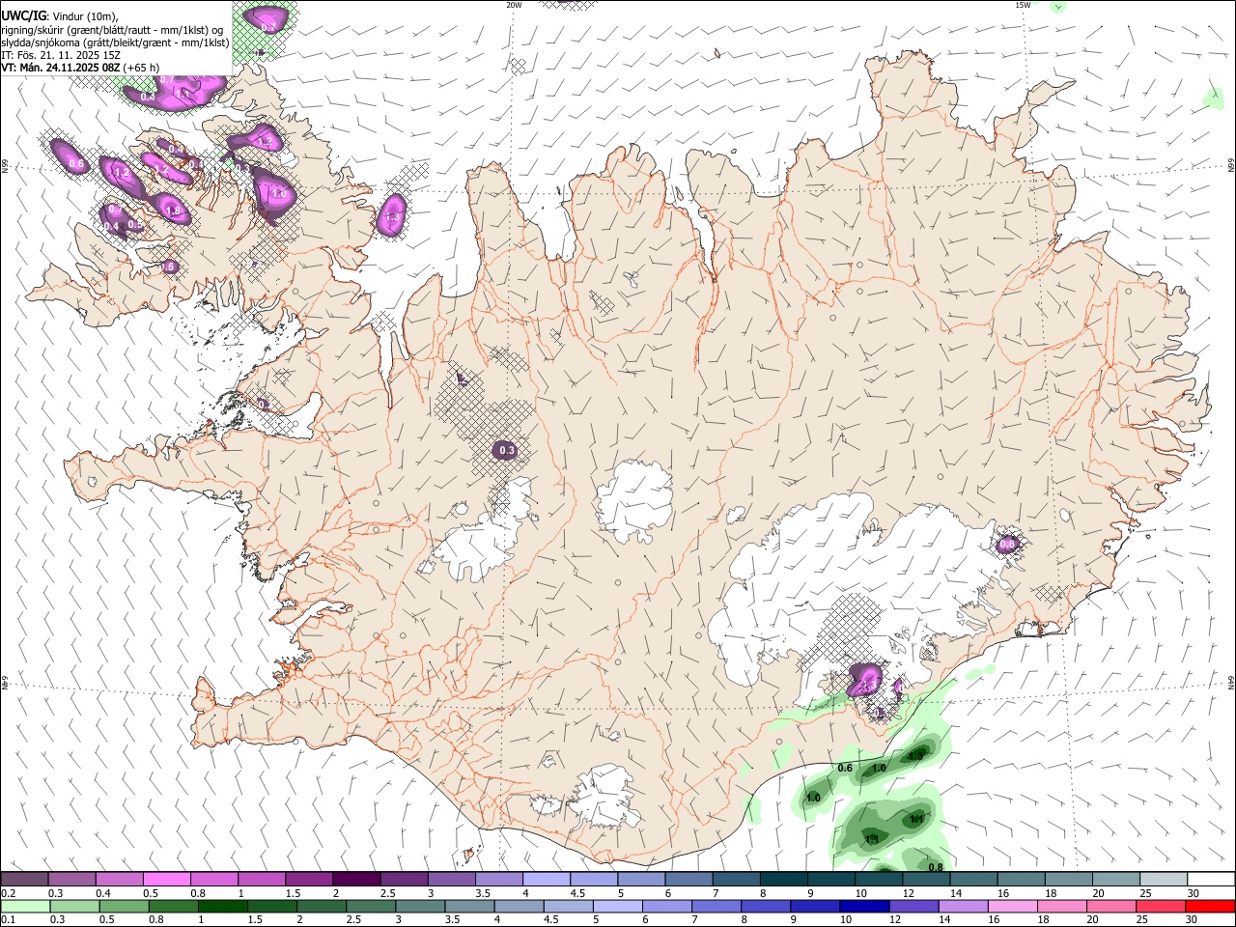Select the darkest green 1–1.5 rain scale swatch
Viewport: 1236px width, 927px height.
[223, 907]
